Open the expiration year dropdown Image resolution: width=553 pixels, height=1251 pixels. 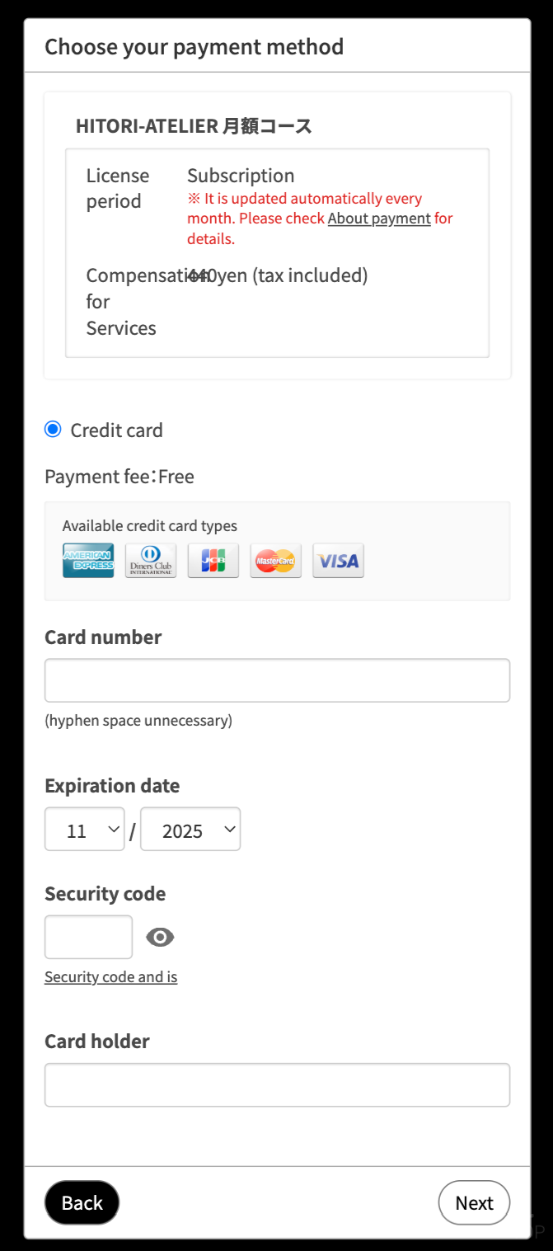pyautogui.click(x=190, y=829)
